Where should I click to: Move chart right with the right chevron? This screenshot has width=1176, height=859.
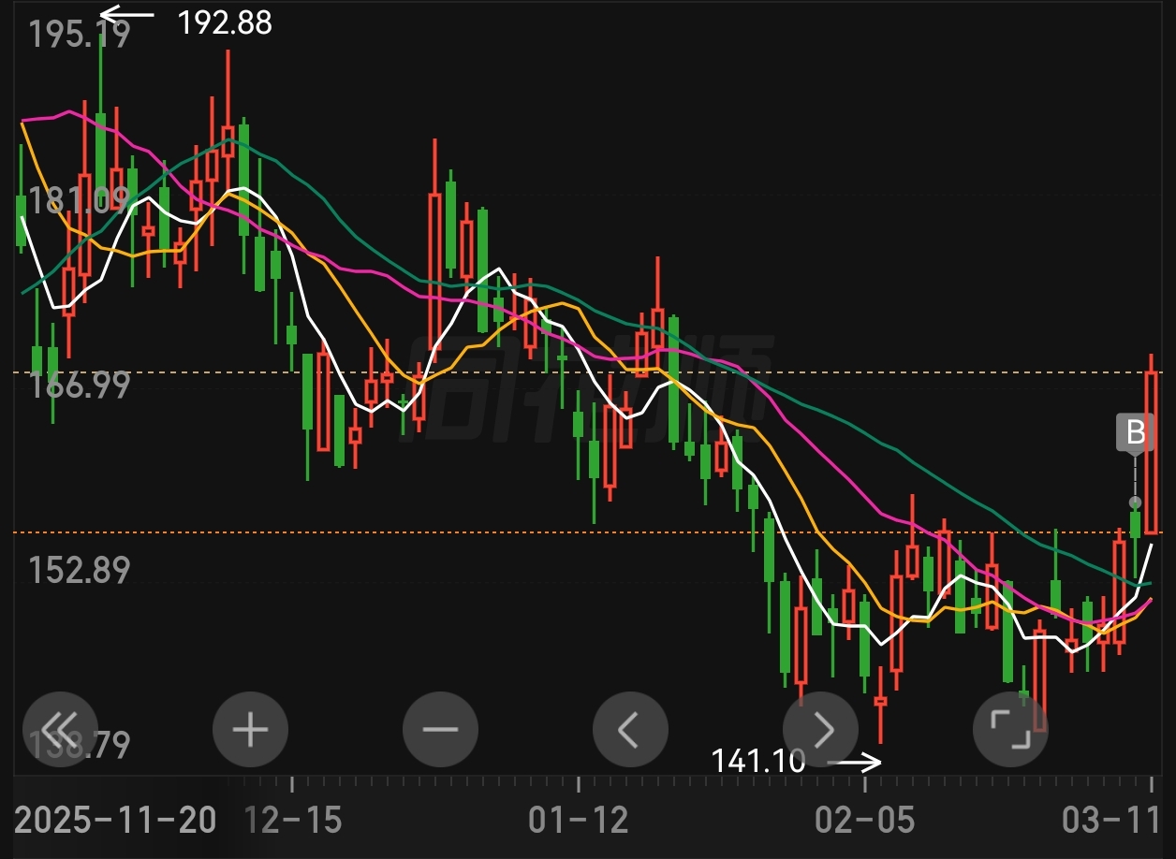[x=821, y=729]
